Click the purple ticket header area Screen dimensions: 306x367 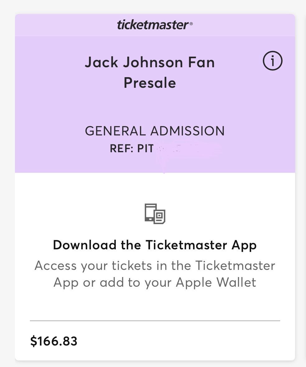[x=155, y=104]
